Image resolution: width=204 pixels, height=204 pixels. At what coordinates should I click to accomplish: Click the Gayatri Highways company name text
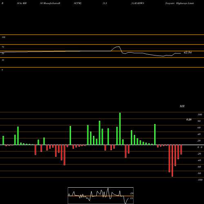click(x=180, y=3)
